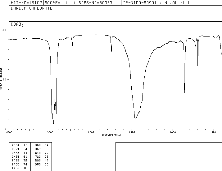Click the 500 wavenumber axis label
Image resolution: width=222 pixels, height=171 pixels.
point(214,132)
